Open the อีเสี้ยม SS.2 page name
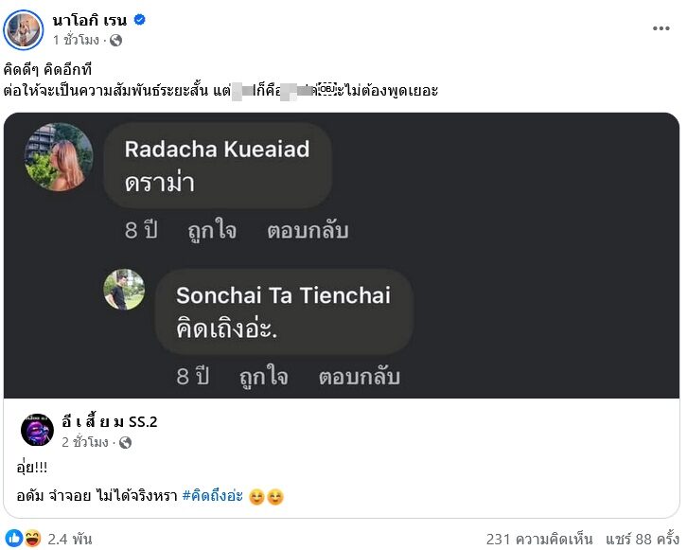The height and width of the screenshot is (550, 687). tap(110, 422)
